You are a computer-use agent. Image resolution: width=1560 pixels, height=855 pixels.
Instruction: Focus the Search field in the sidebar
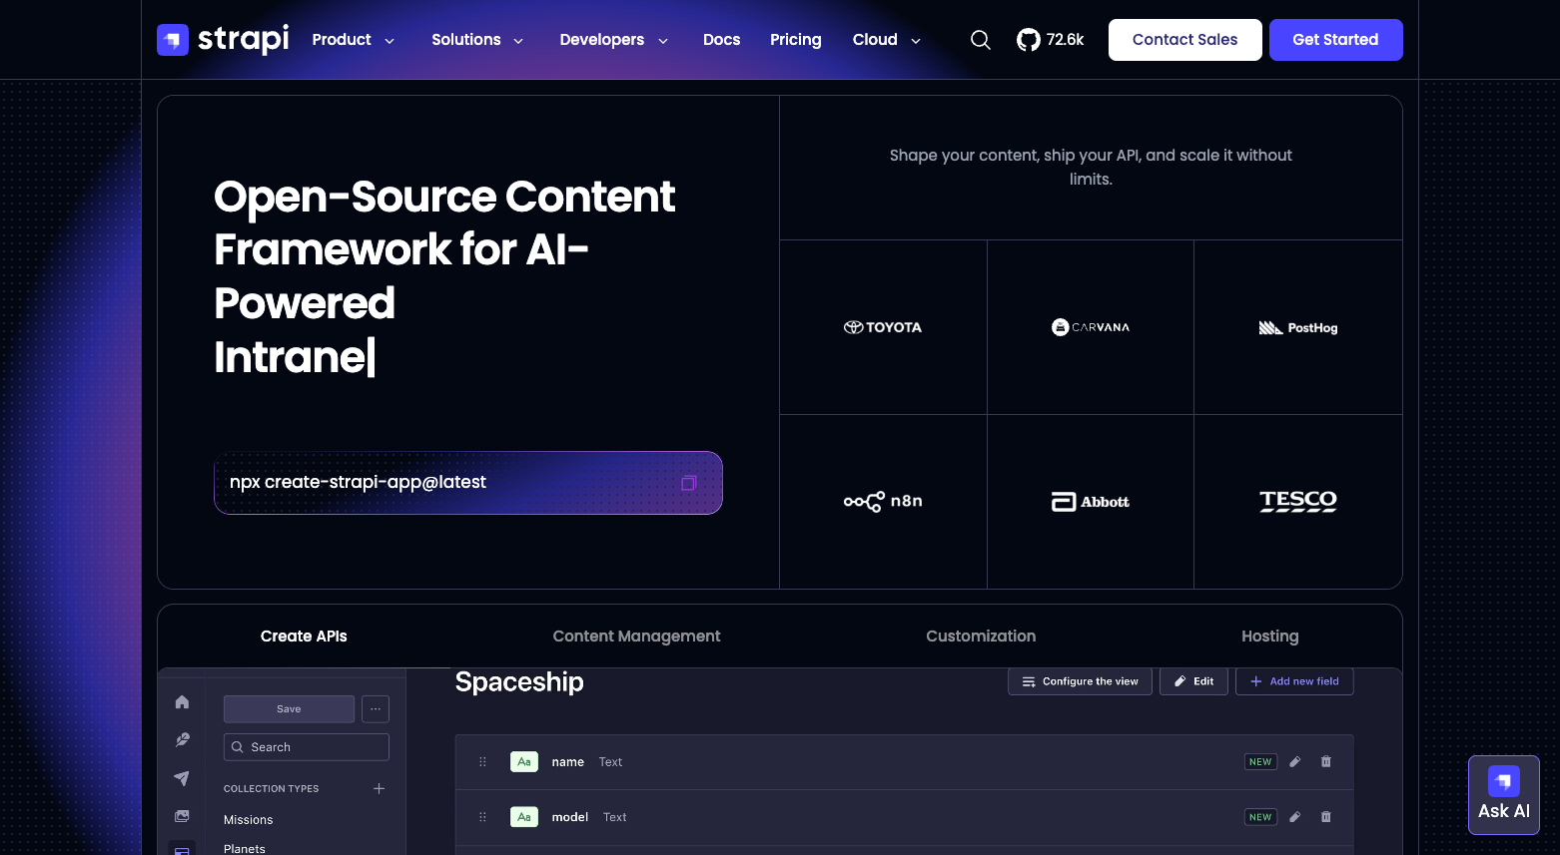307,747
